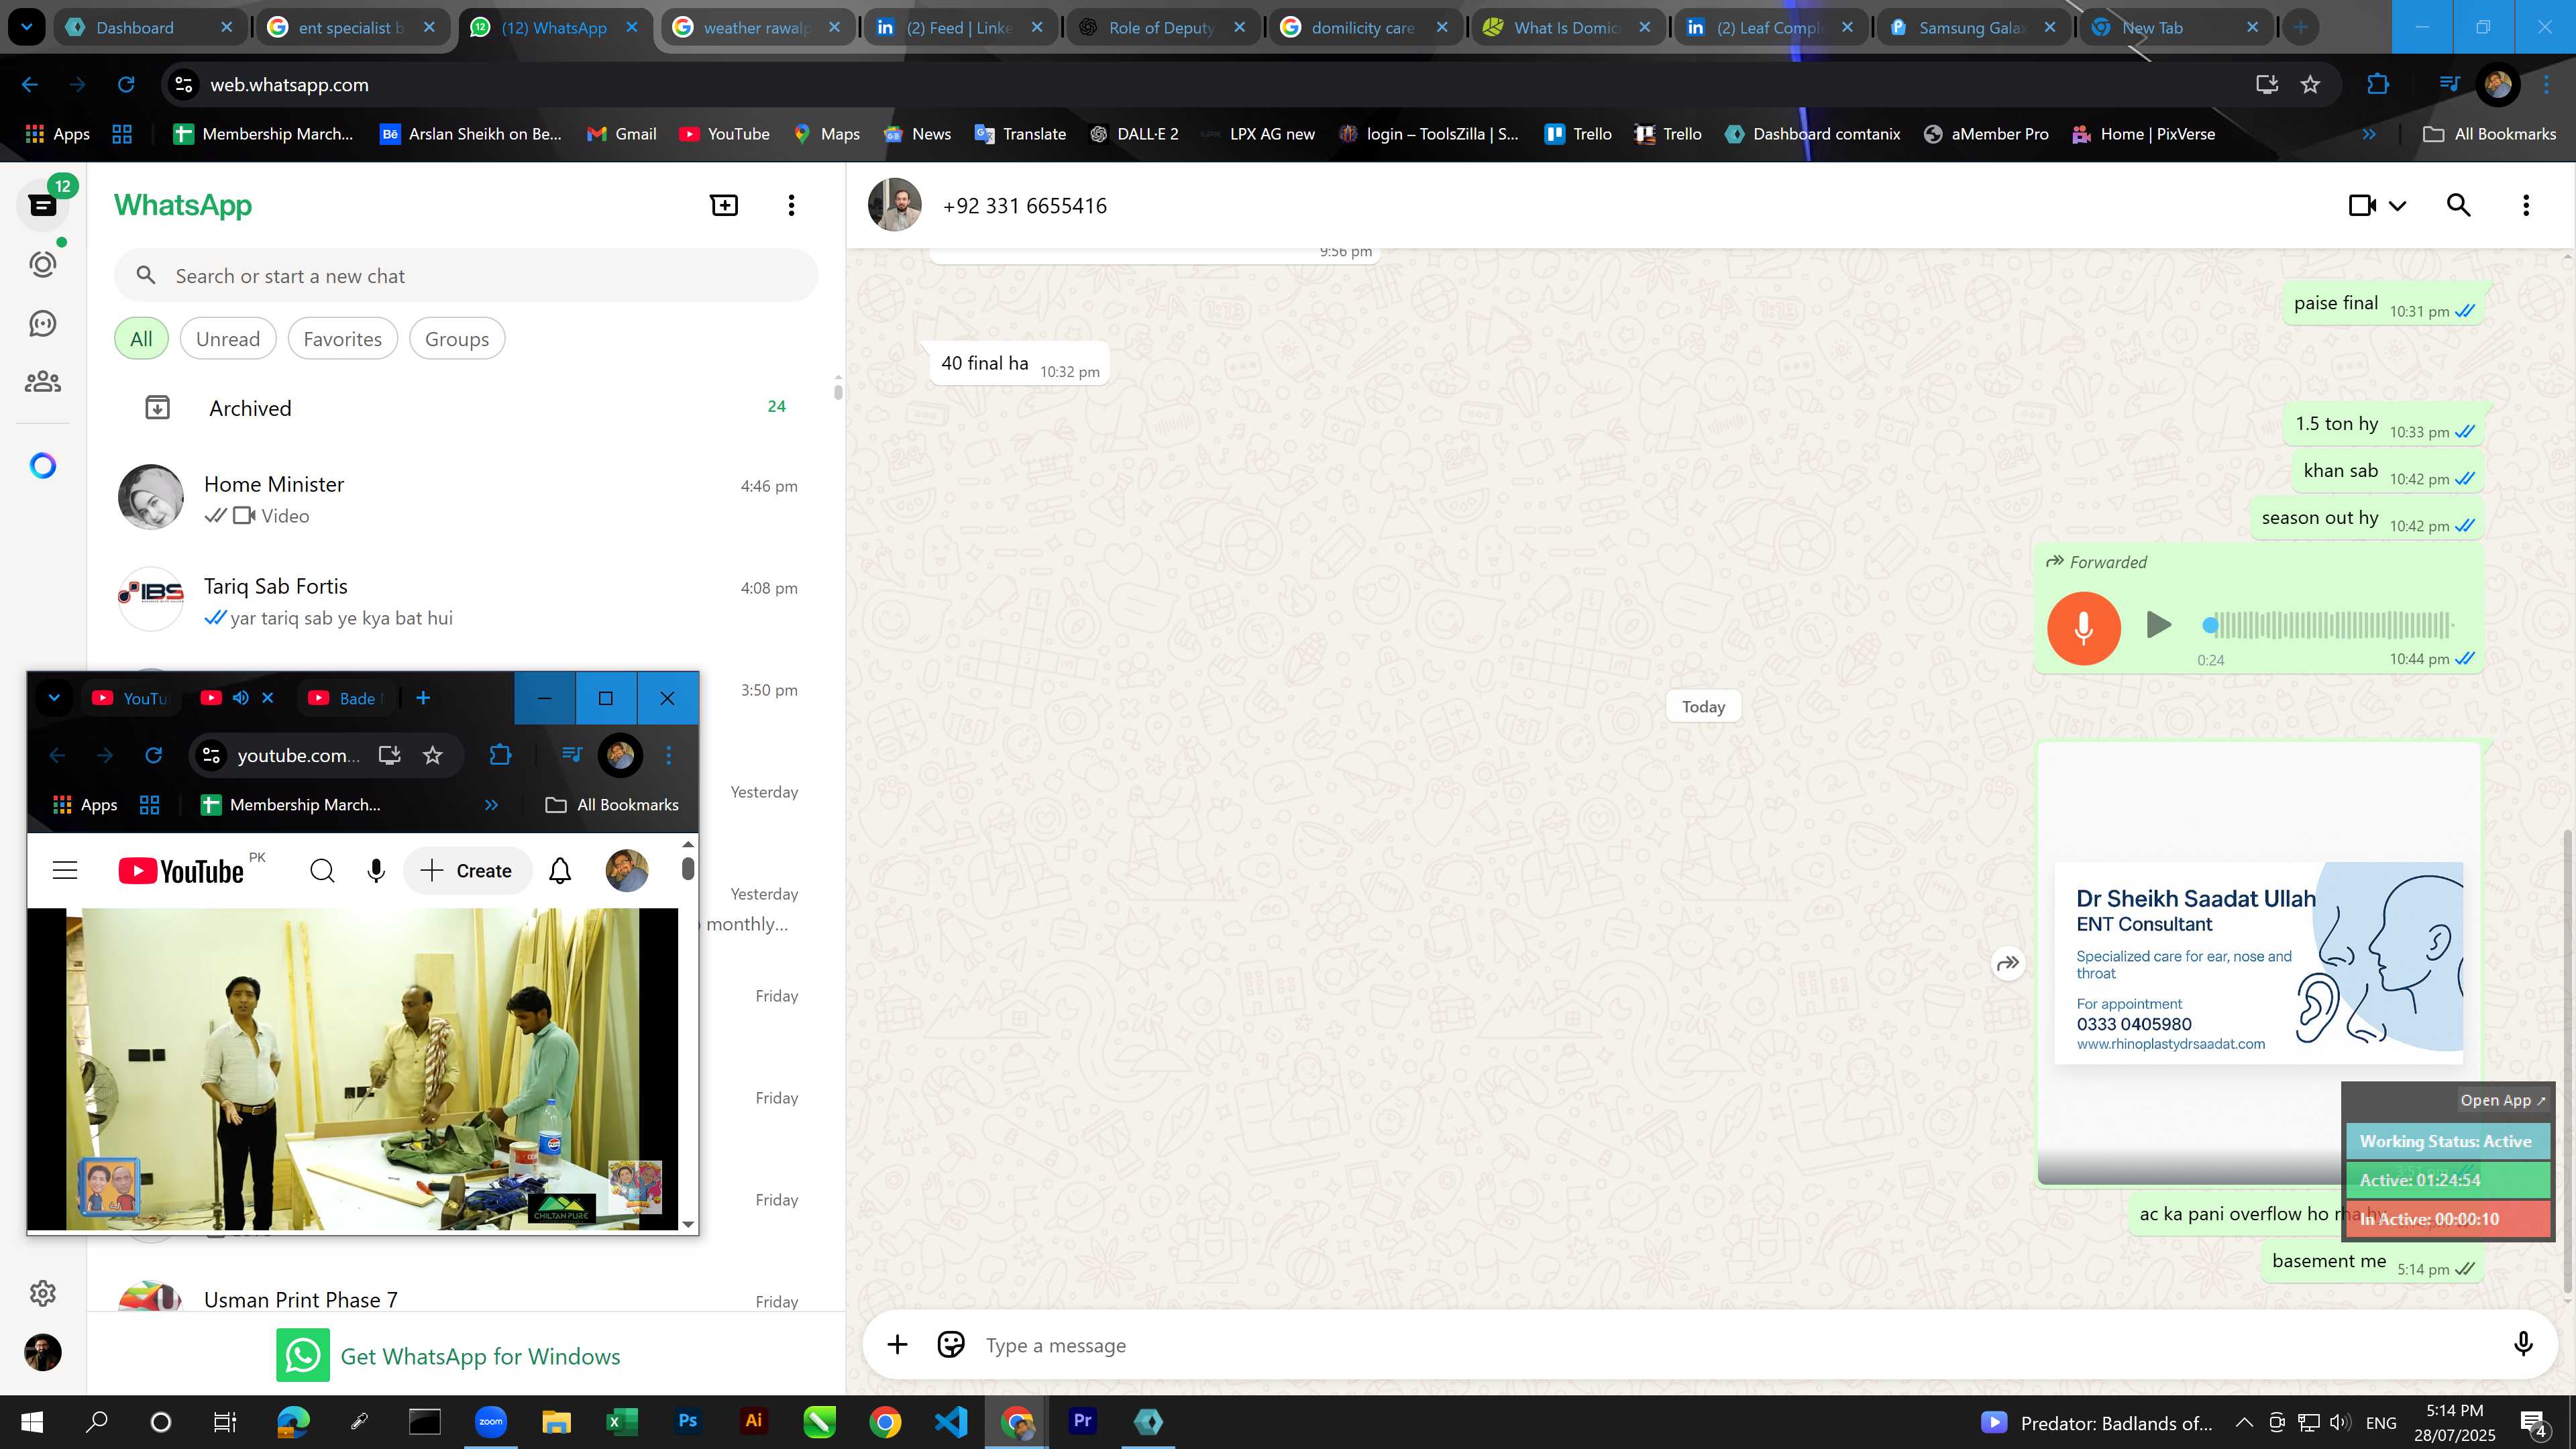Open the Extensions puzzle icon in main Chrome

click(2378, 85)
